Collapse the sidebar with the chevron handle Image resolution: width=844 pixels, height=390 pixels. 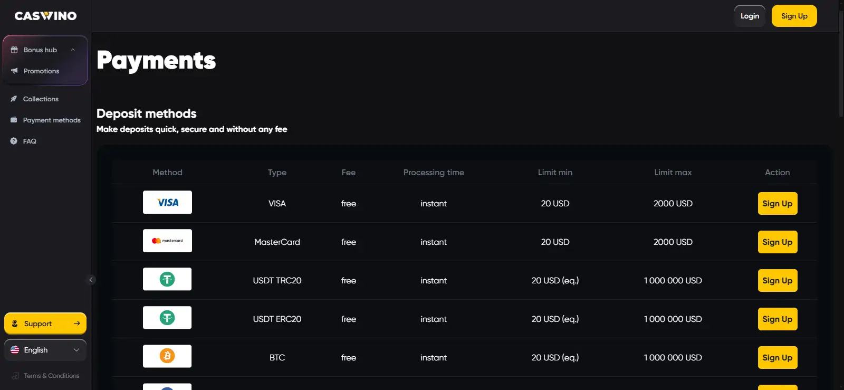[91, 280]
